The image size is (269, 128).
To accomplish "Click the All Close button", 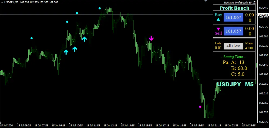I will (233, 46).
